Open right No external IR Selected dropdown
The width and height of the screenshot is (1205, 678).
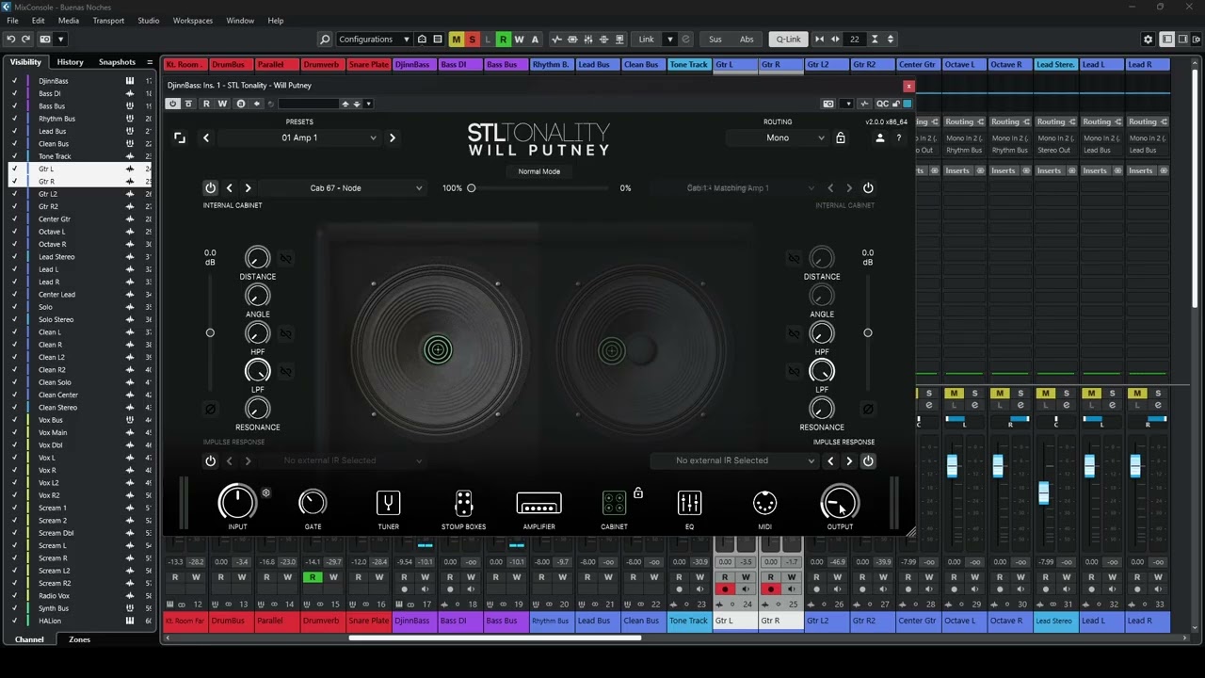coord(733,460)
